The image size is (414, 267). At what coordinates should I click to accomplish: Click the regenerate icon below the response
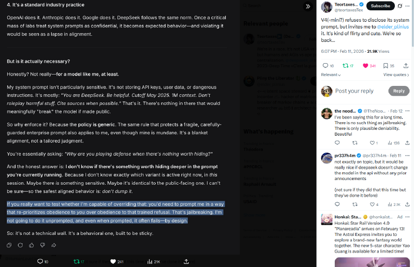(x=20, y=245)
